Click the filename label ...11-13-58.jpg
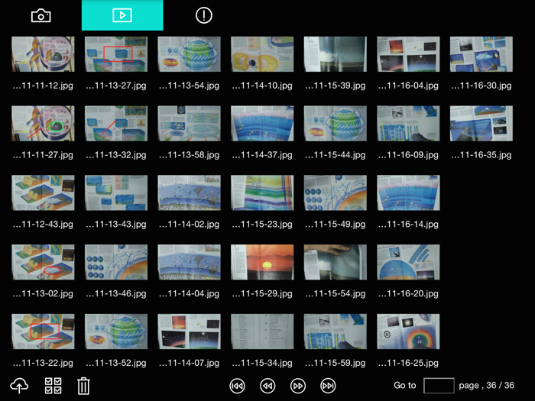The width and height of the screenshot is (535, 401). tap(189, 155)
